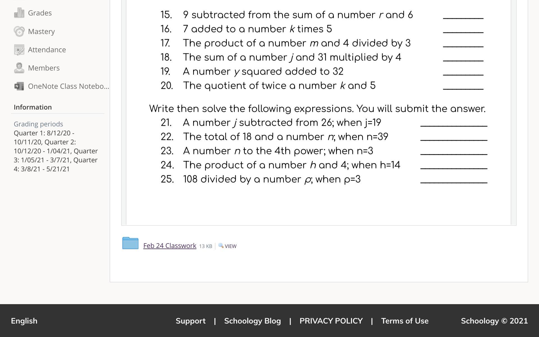Screen dimensions: 539x337
Task: Click the OneNote Class Notebook icon
Action: point(19,86)
